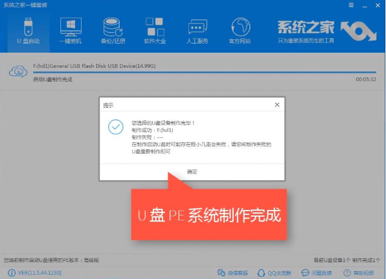Click the USB creation progress bar

[199, 73]
